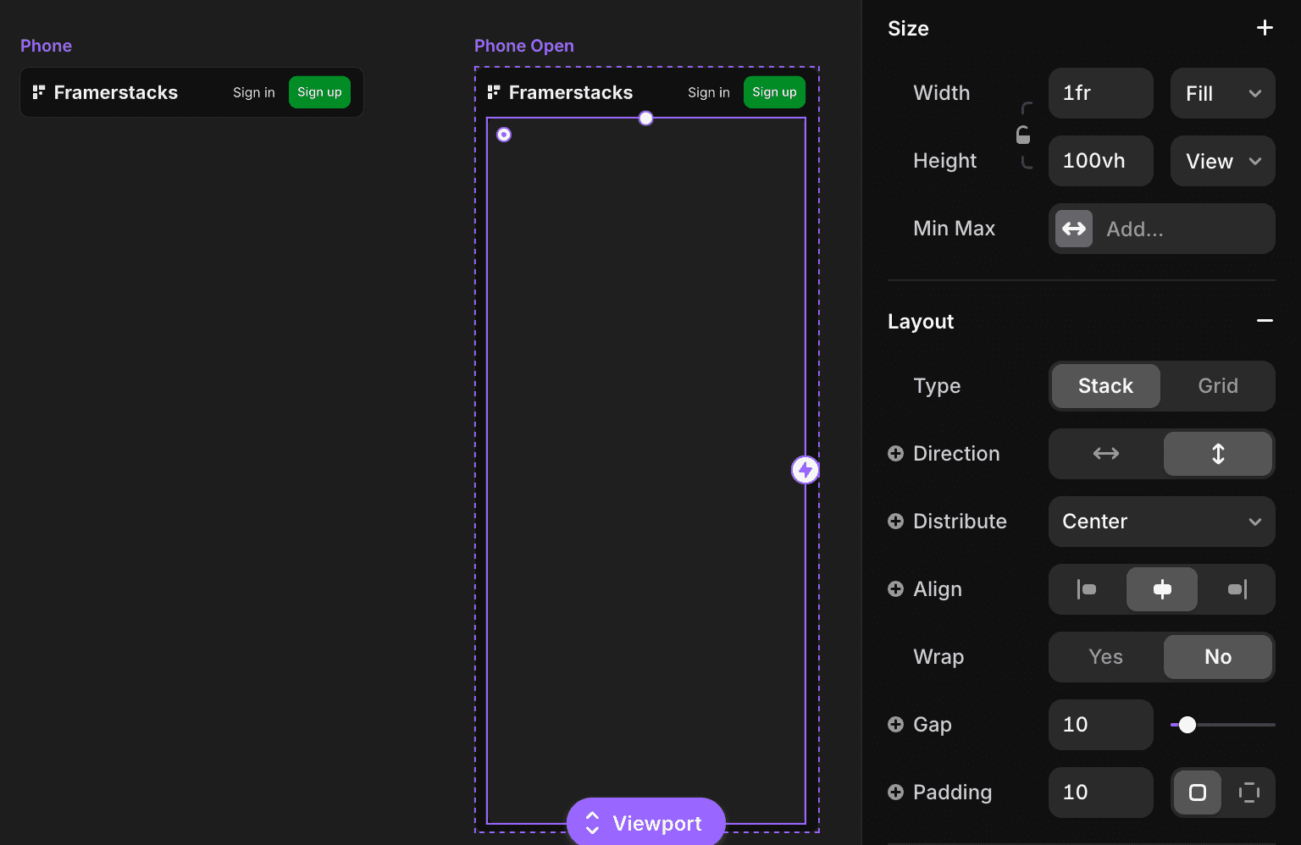The width and height of the screenshot is (1301, 845).
Task: Open the Width Fill dropdown
Action: (x=1222, y=93)
